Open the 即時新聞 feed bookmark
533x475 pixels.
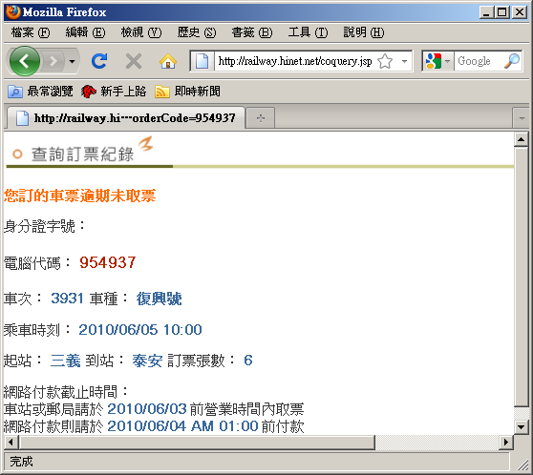187,91
